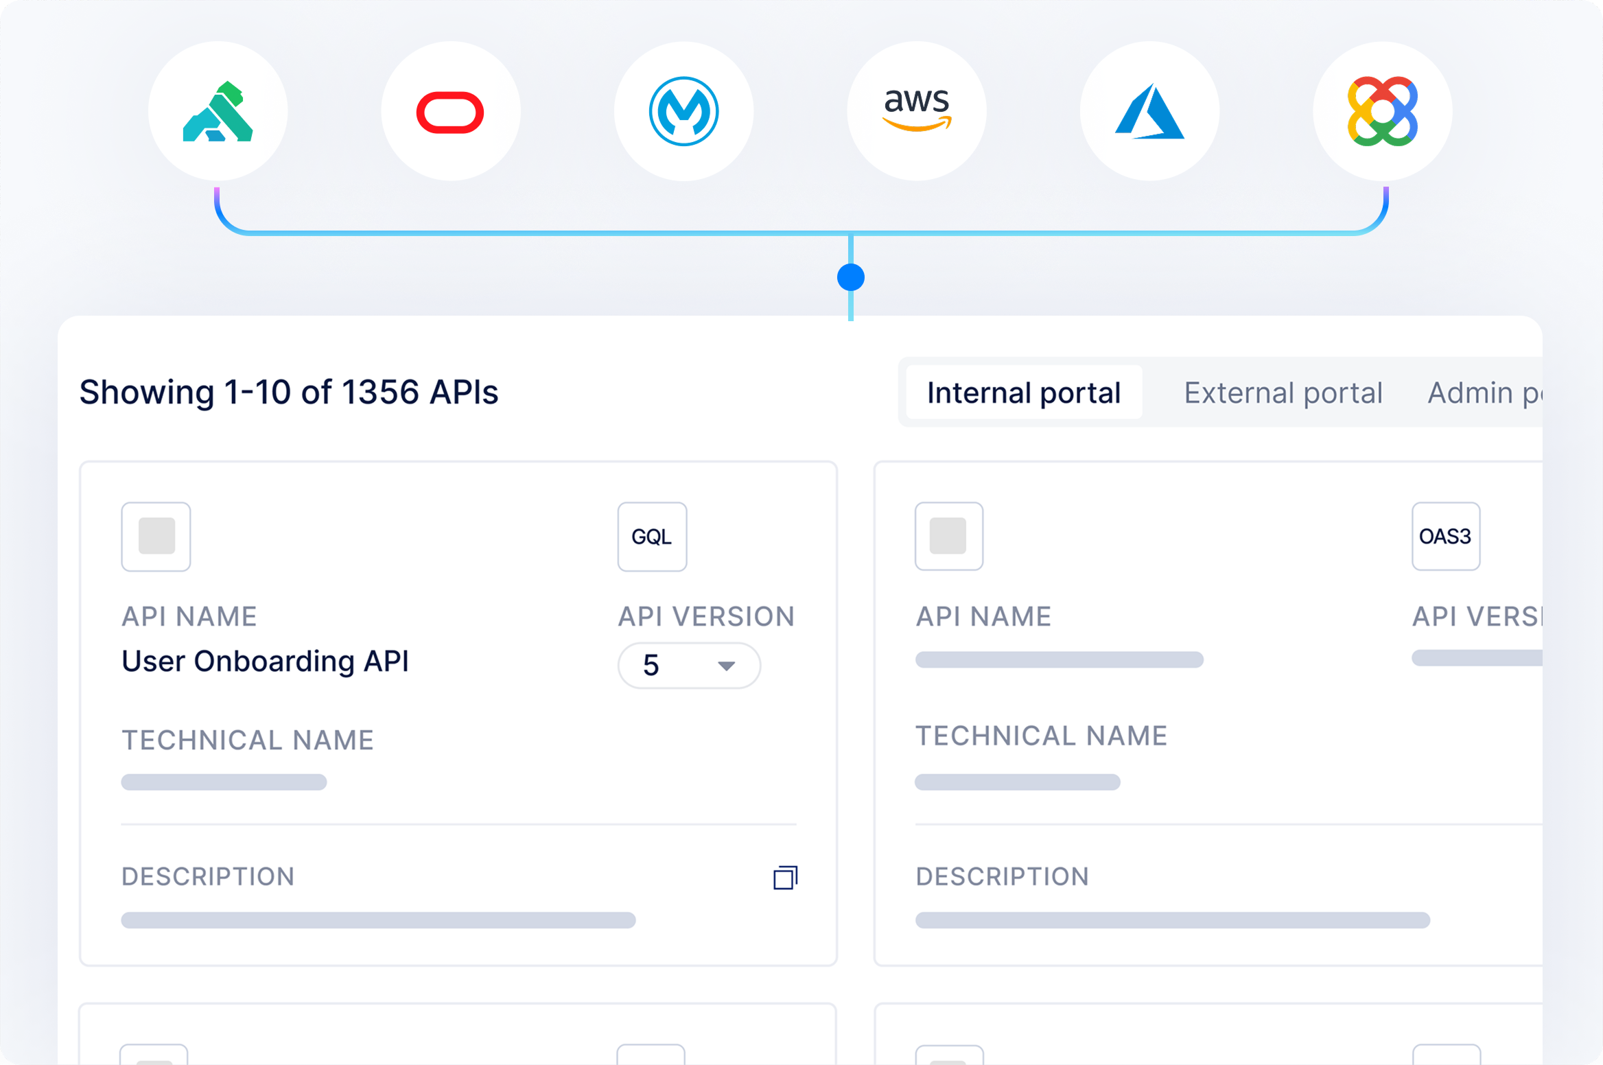Click the blue connector dot
The image size is (1603, 1065).
850,278
